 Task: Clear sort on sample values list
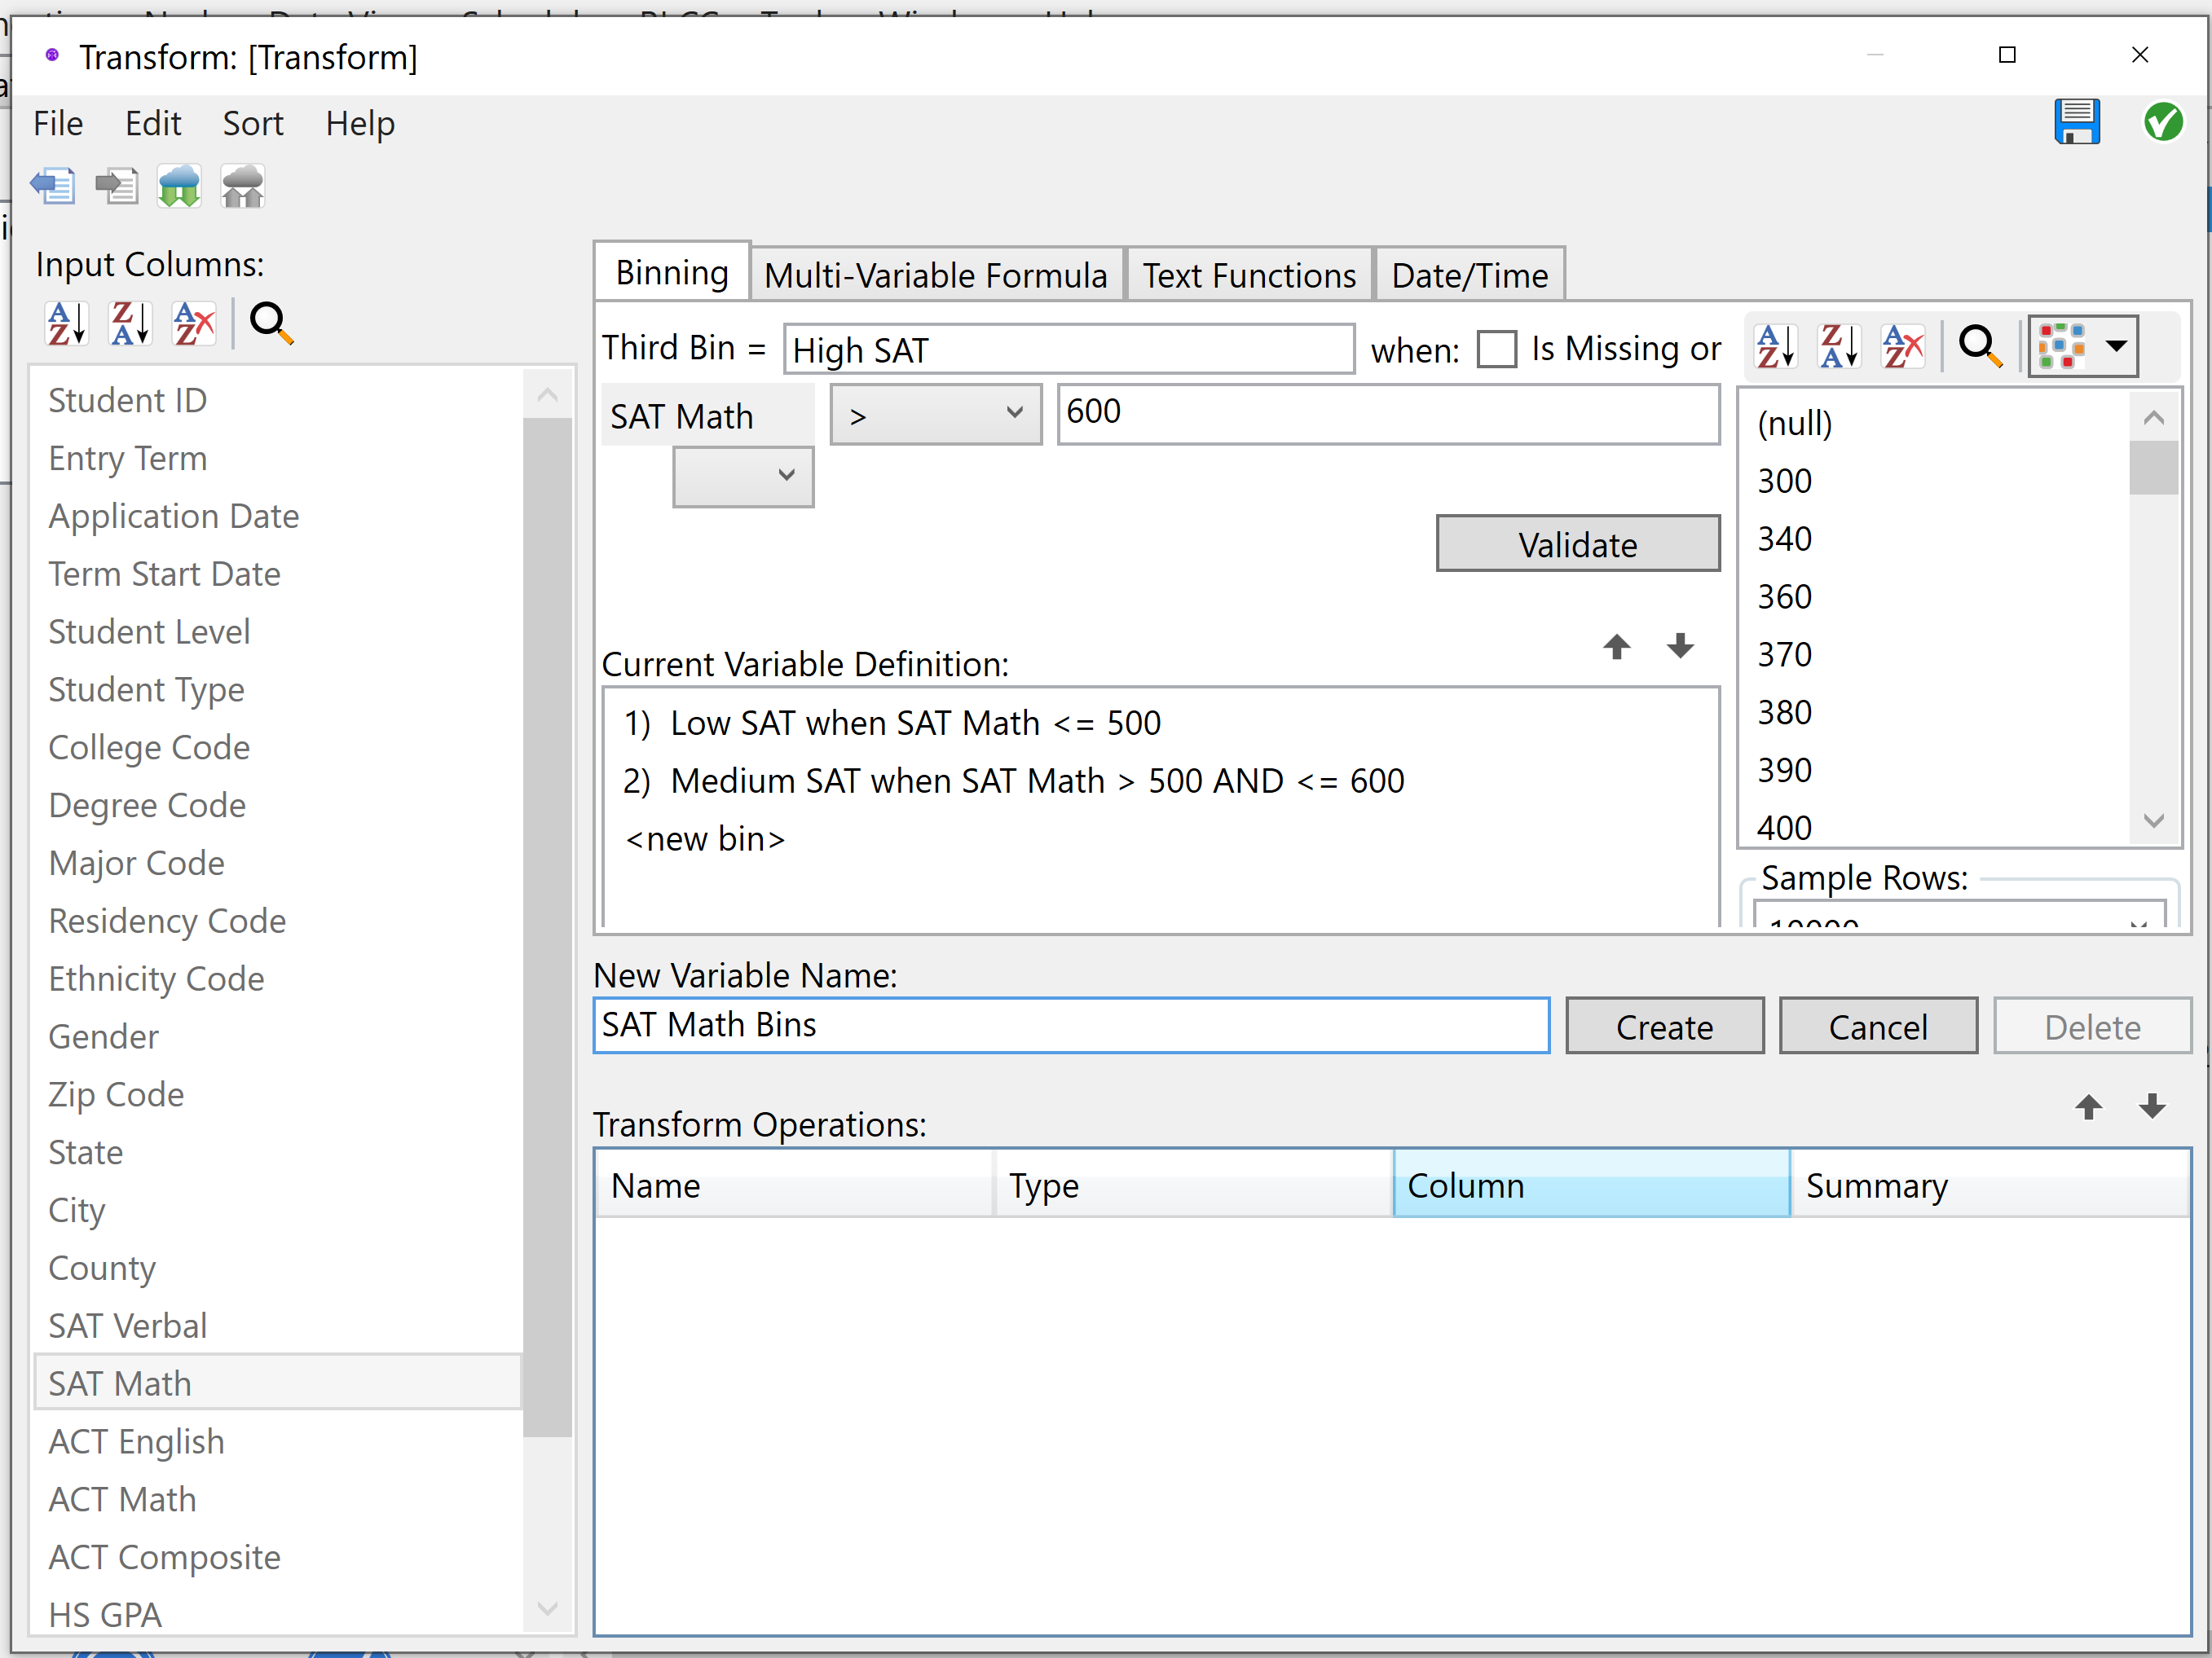[x=1903, y=347]
